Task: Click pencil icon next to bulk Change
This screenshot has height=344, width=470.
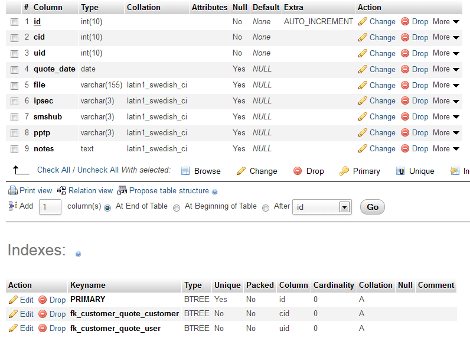Action: click(x=241, y=171)
